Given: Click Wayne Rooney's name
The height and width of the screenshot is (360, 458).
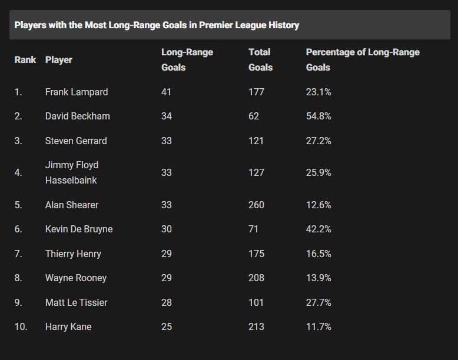Looking at the screenshot, I should click(x=76, y=278).
